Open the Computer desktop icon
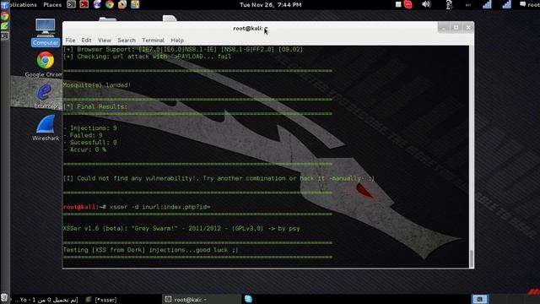This screenshot has width=540, height=304. click(x=46, y=33)
